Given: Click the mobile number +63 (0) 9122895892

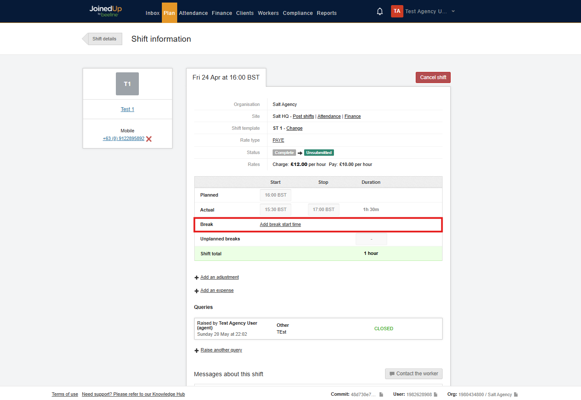Looking at the screenshot, I should (124, 139).
